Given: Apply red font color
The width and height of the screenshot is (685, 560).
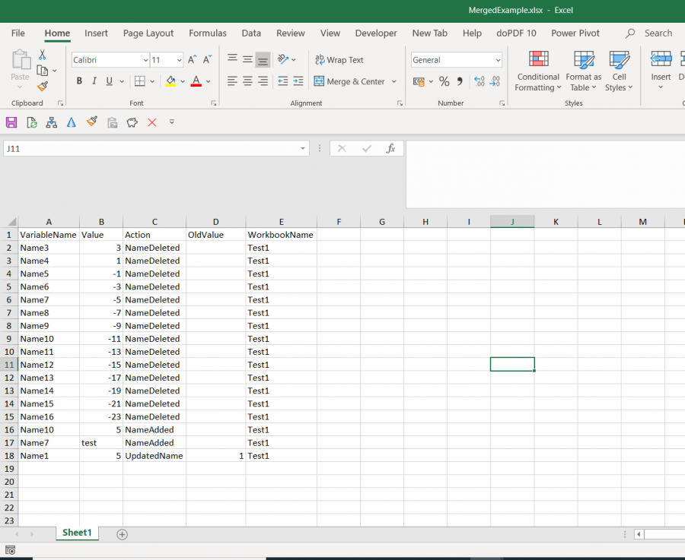Looking at the screenshot, I should 196,81.
